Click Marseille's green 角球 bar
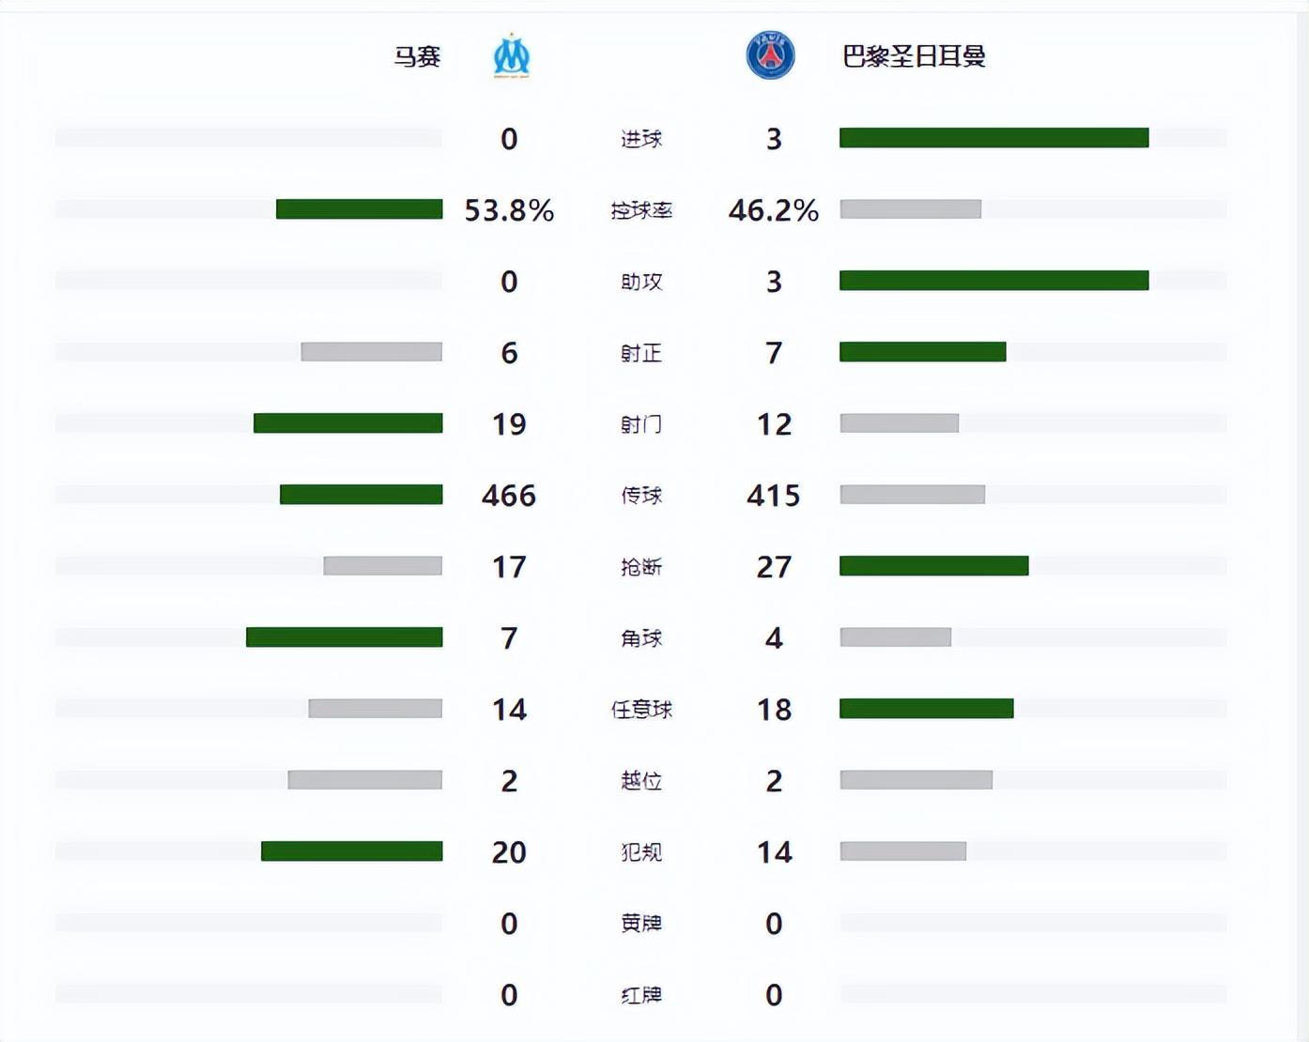 click(x=344, y=637)
